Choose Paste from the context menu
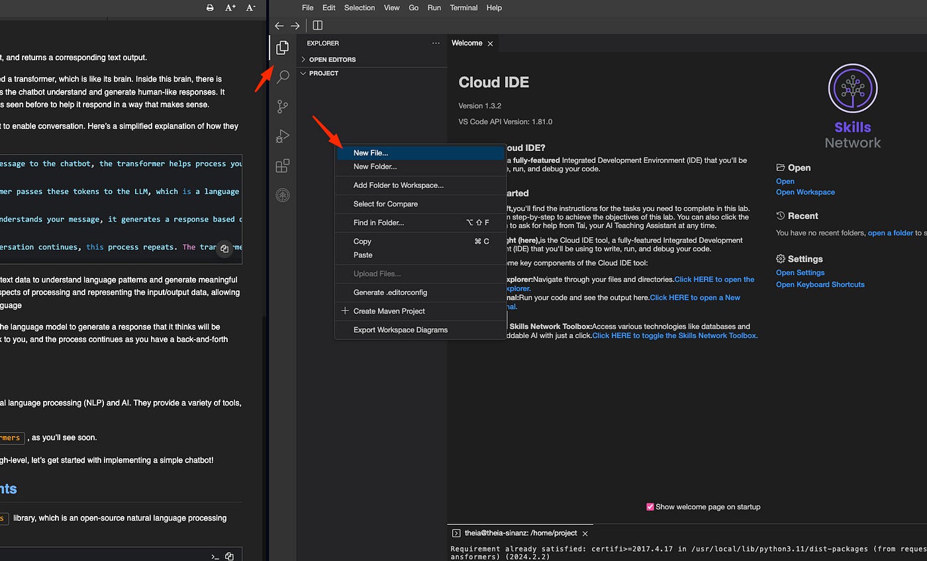Screen dimensions: 927x561 (420, 255)
